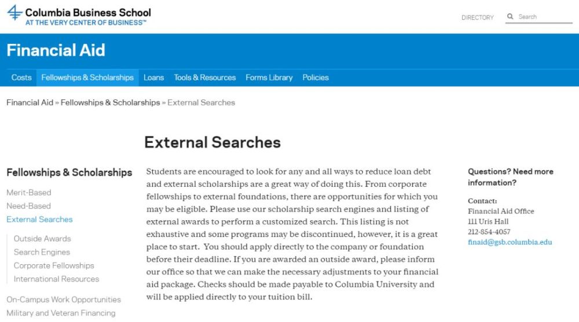Select the Fellowships & Scholarships tab

coord(87,77)
